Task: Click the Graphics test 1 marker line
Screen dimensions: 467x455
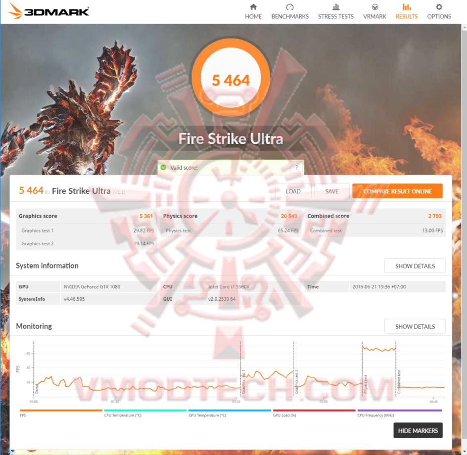Action: pyautogui.click(x=240, y=369)
